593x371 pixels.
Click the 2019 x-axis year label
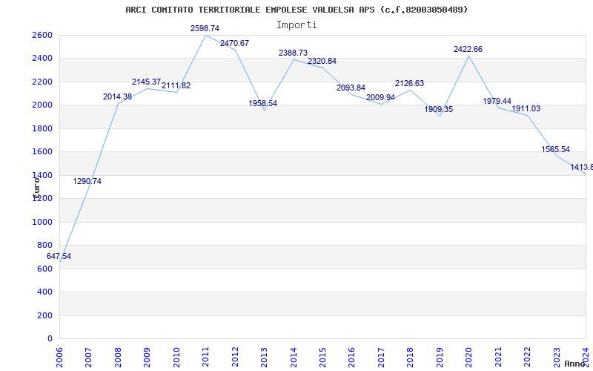point(440,357)
